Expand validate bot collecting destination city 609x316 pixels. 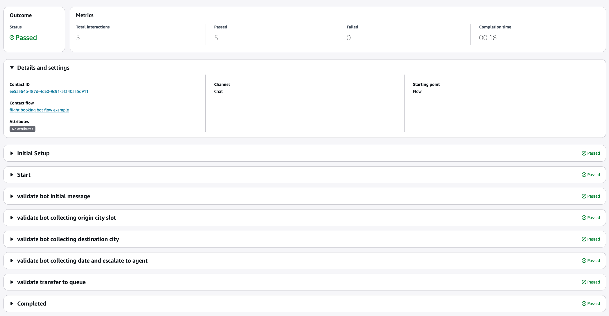point(12,239)
